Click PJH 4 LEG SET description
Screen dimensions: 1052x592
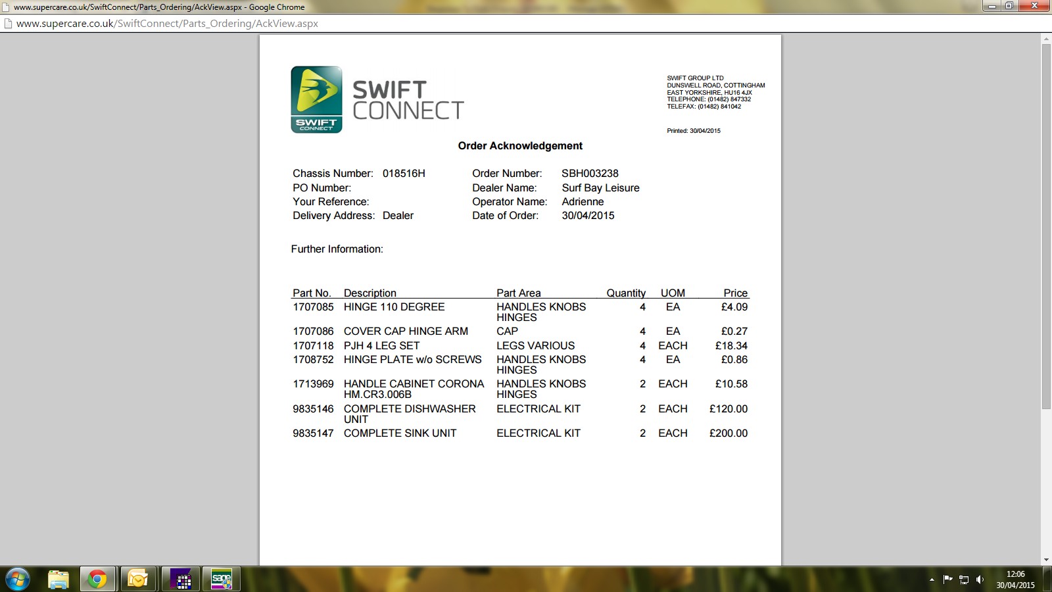point(381,346)
